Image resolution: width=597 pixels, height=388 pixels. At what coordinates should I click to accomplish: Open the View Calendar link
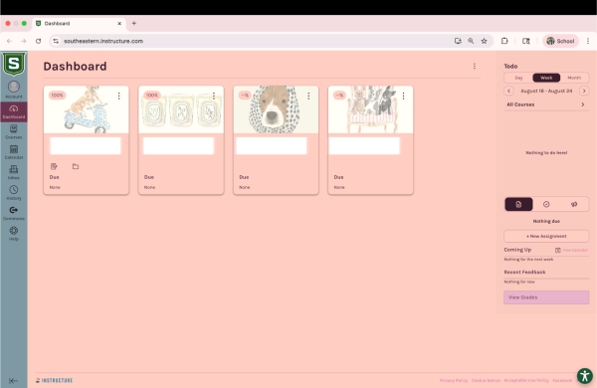click(x=571, y=250)
